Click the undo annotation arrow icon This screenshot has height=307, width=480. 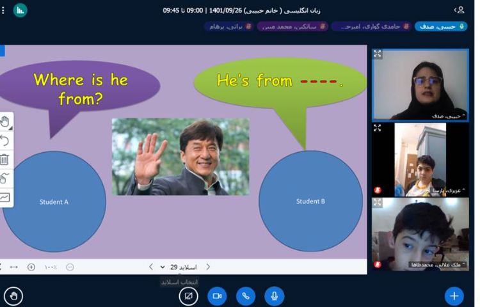tap(5, 140)
